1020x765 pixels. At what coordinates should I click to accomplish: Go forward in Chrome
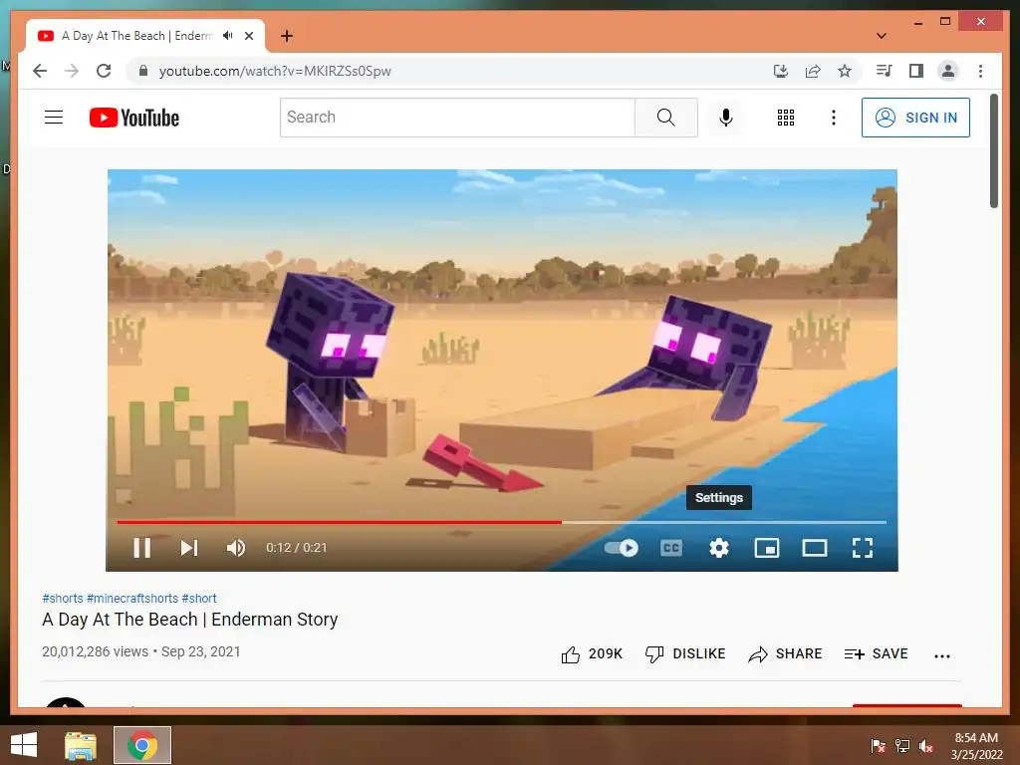click(72, 71)
